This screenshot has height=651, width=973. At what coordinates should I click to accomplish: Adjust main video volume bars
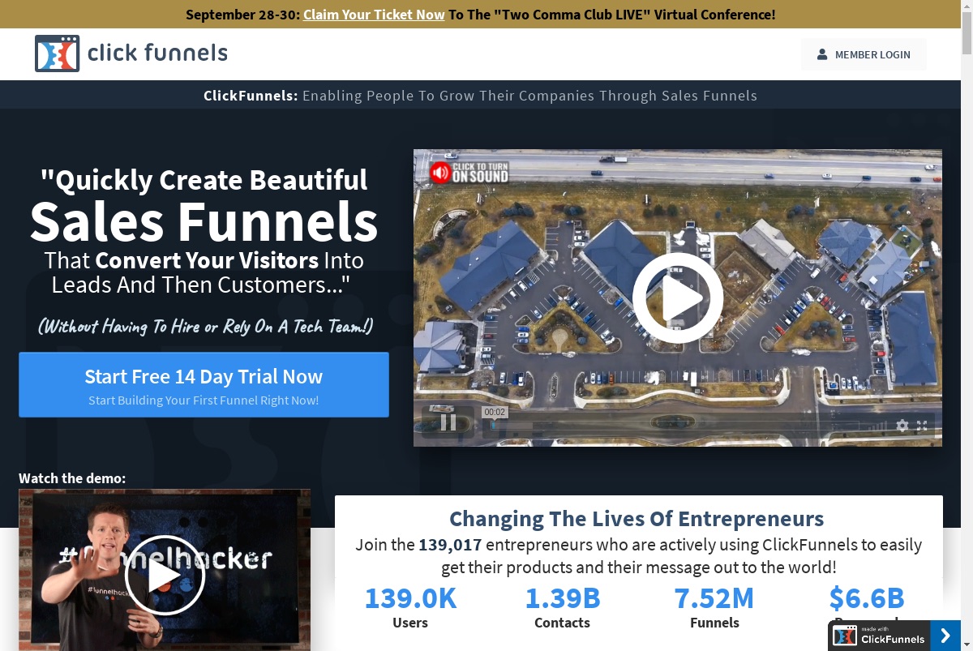[x=877, y=426]
